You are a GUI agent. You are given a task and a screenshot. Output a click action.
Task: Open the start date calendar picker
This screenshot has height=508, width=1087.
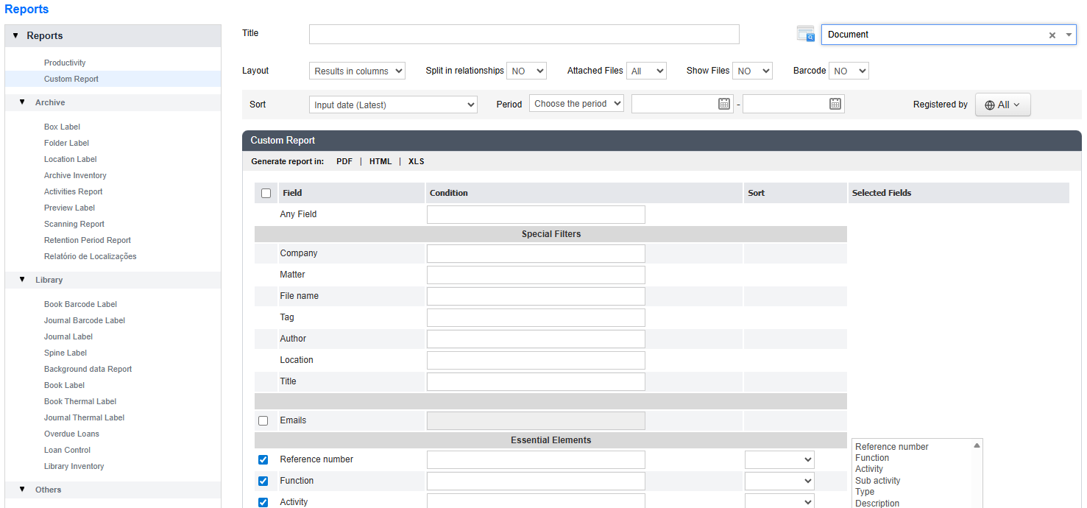point(724,104)
